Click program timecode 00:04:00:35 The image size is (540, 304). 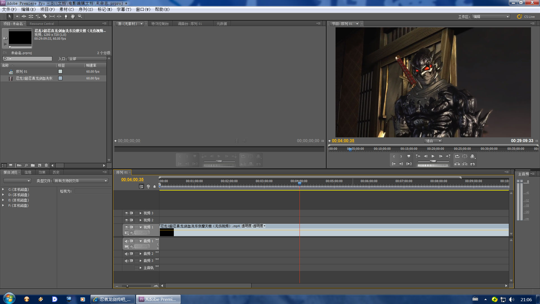coord(343,141)
